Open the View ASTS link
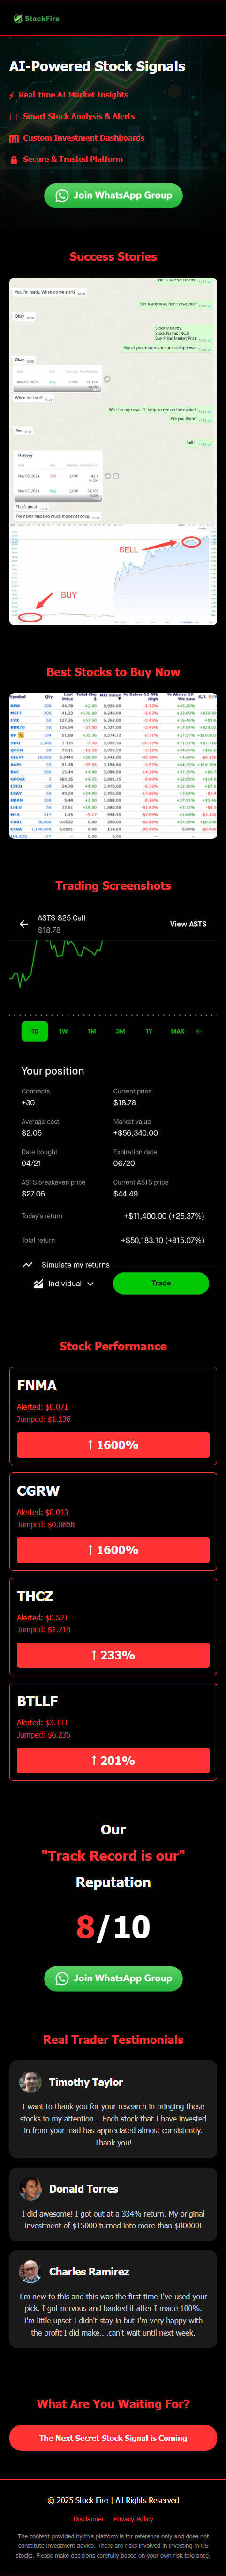The height and width of the screenshot is (2576, 226). [x=188, y=923]
